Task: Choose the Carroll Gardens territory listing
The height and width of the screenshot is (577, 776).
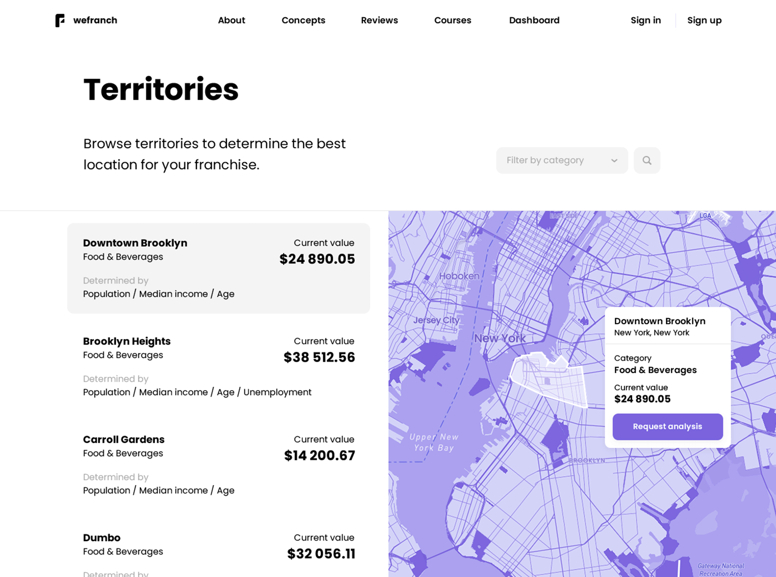Action: point(219,464)
